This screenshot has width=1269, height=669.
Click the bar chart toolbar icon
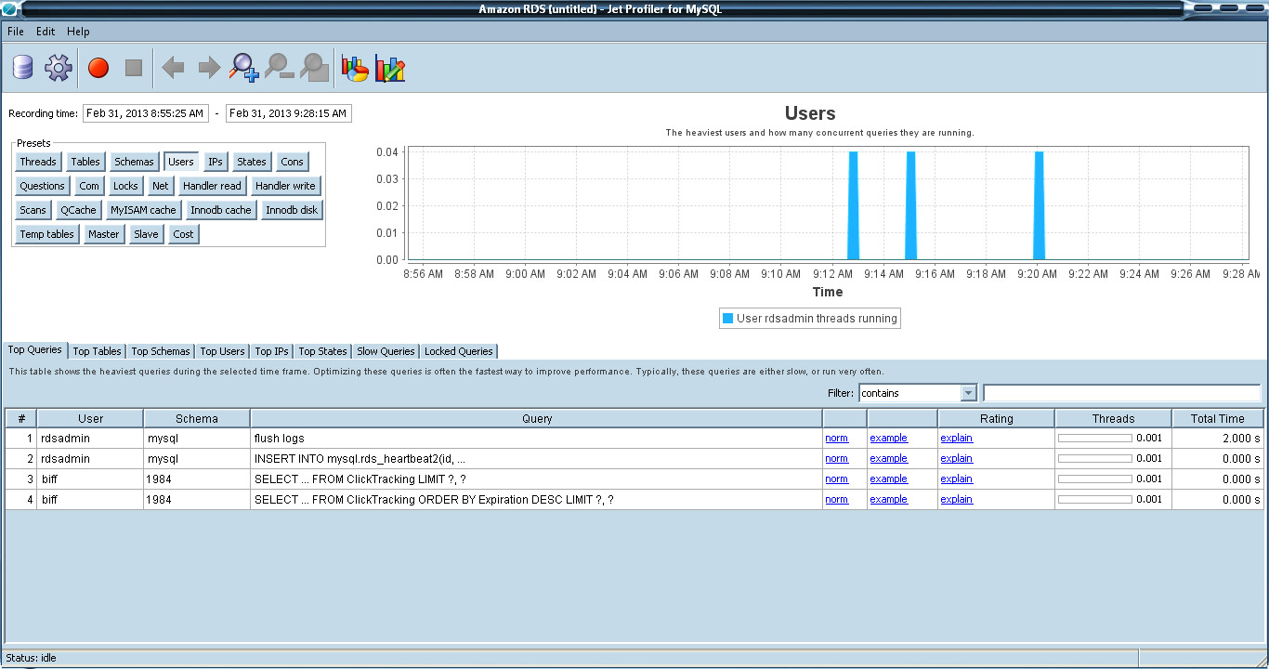tap(390, 68)
